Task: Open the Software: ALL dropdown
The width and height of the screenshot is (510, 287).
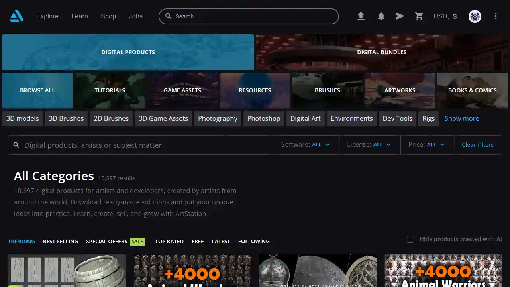Action: pyautogui.click(x=306, y=144)
